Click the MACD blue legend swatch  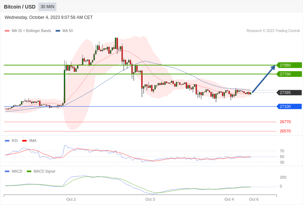point(7,171)
